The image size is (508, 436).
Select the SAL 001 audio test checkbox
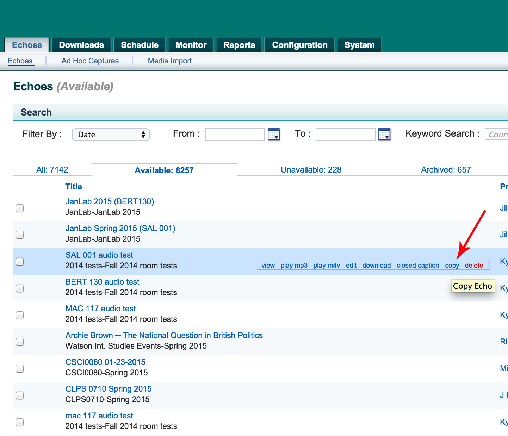pyautogui.click(x=20, y=262)
